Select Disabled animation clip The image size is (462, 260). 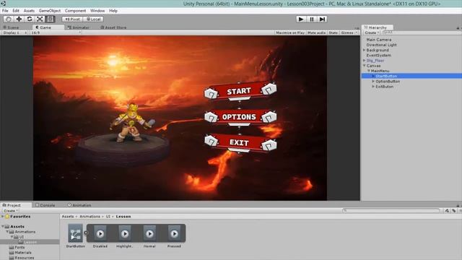point(100,236)
